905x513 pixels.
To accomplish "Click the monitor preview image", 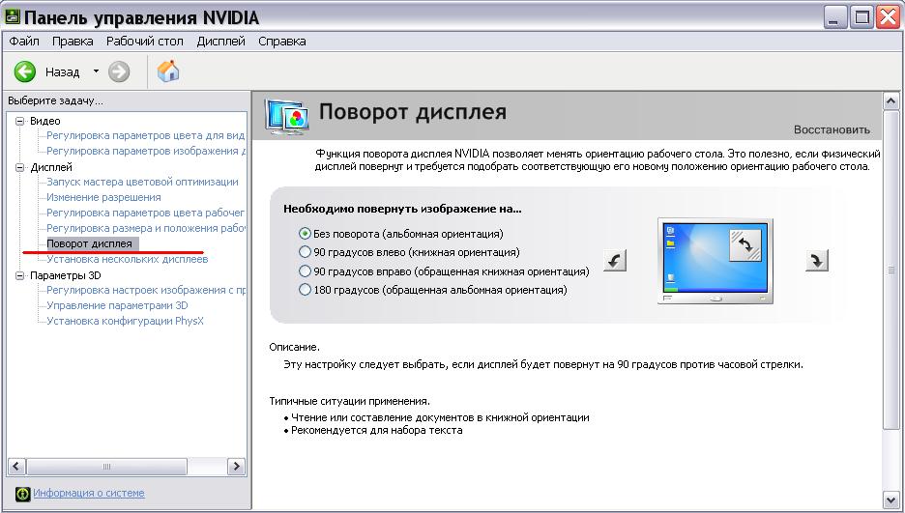I will pyautogui.click(x=715, y=261).
